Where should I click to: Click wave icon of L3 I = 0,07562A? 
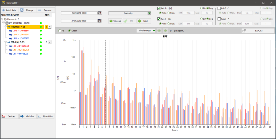tap(10, 54)
